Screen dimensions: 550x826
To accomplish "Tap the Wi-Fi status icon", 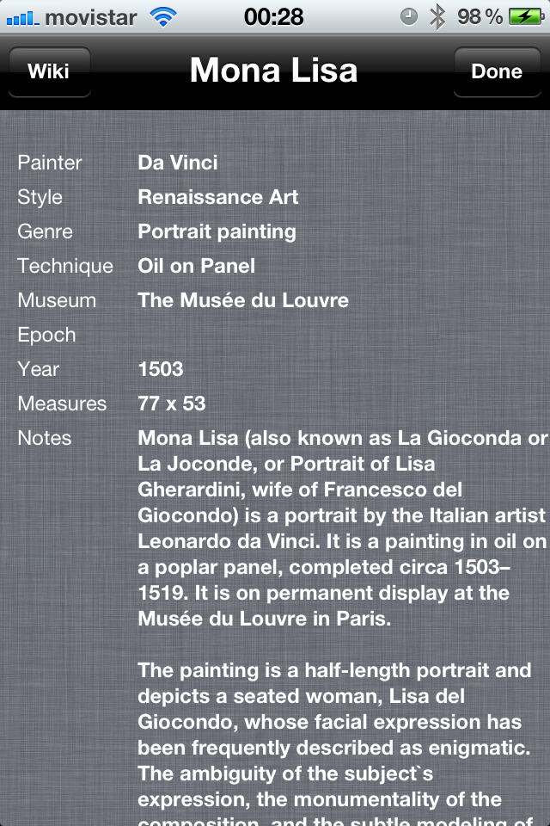I will coord(162,16).
